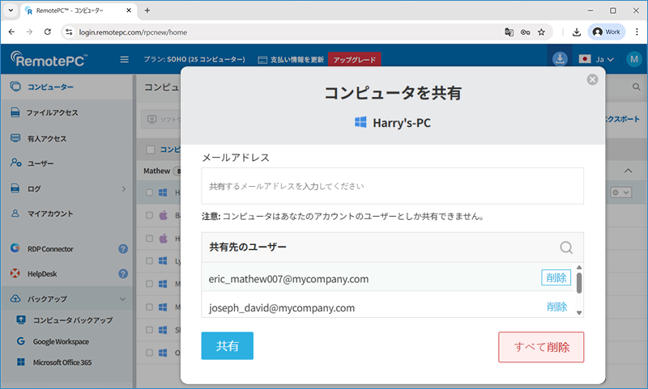The image size is (648, 389).
Task: Open the hamburger menu in header
Action: pos(124,59)
